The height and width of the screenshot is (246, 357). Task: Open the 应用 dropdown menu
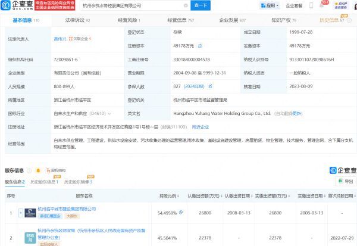point(270,5)
